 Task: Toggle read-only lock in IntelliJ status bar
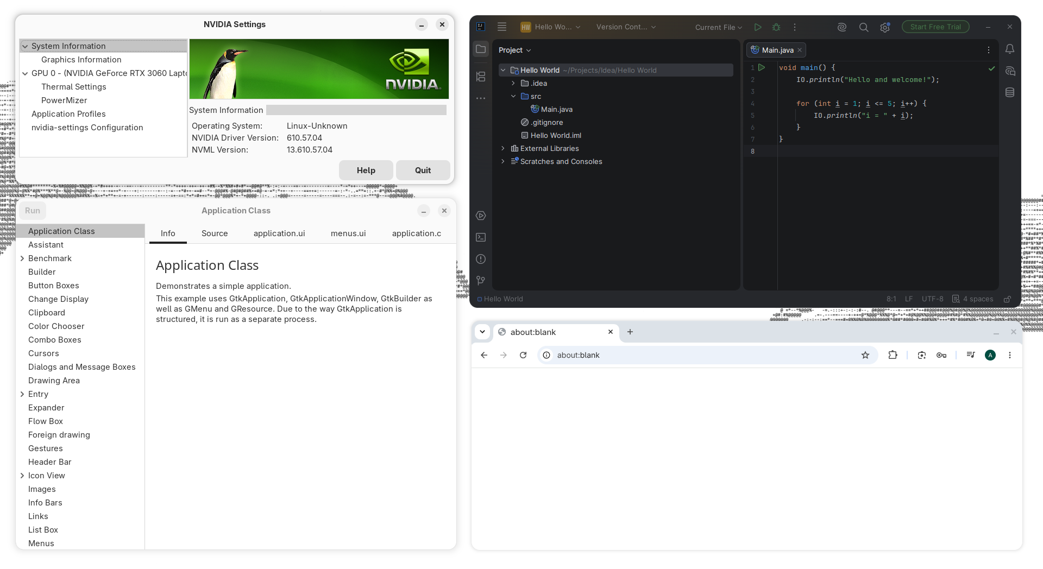pyautogui.click(x=1007, y=299)
